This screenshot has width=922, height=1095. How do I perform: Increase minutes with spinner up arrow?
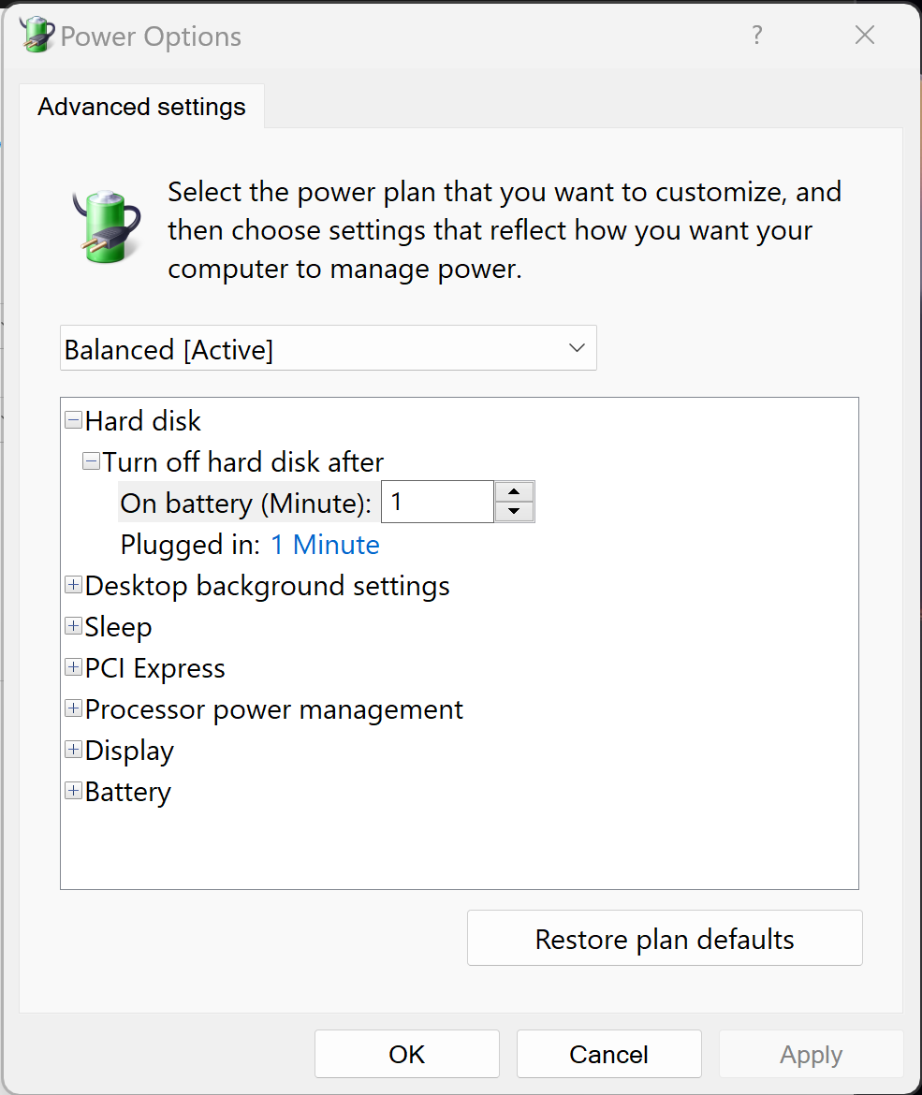[x=514, y=491]
